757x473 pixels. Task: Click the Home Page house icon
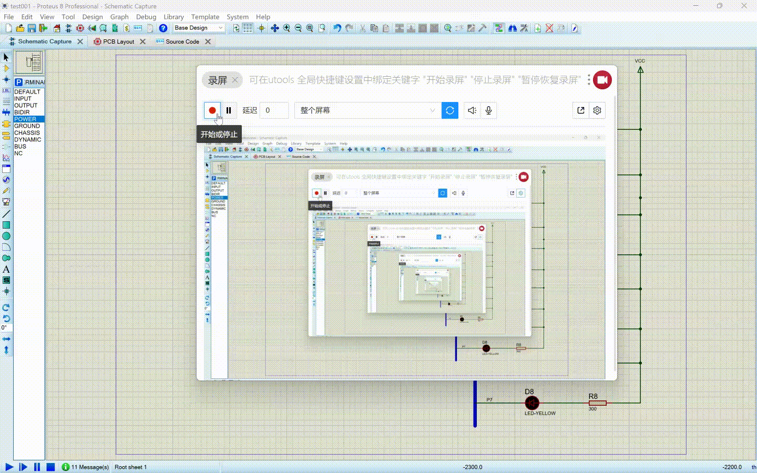57,28
